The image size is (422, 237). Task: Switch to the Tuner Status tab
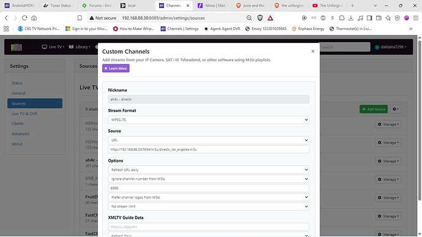57,6
